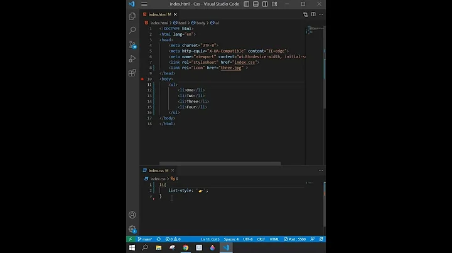The height and width of the screenshot is (253, 452).
Task: Click line 12 text One in editor
Action: pyautogui.click(x=190, y=90)
